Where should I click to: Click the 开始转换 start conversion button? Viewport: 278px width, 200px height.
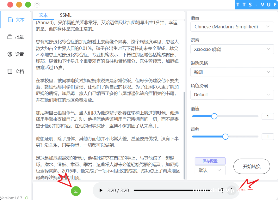(251, 166)
